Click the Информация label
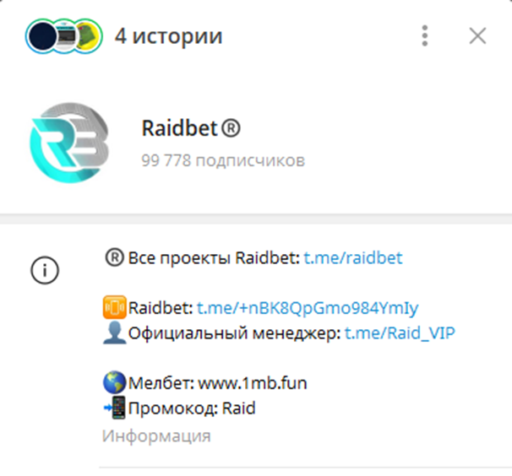The height and width of the screenshot is (476, 512). tap(156, 436)
